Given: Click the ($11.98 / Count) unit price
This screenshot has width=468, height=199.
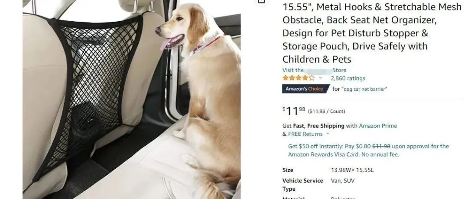Looking at the screenshot, I should [x=326, y=112].
